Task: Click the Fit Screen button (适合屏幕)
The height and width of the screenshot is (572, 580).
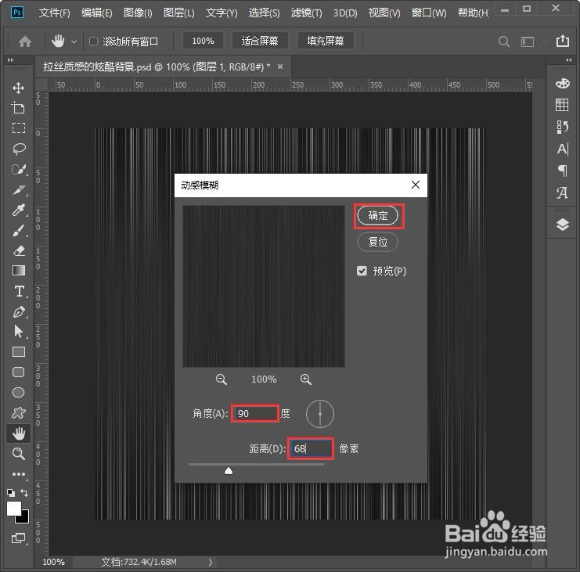Action: click(x=260, y=41)
